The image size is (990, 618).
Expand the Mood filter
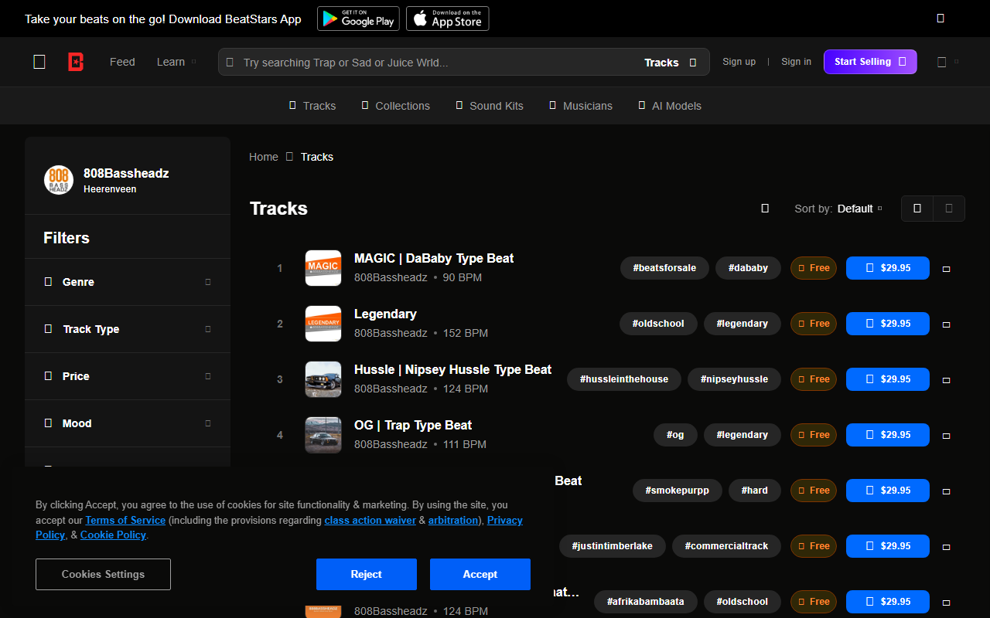[128, 423]
